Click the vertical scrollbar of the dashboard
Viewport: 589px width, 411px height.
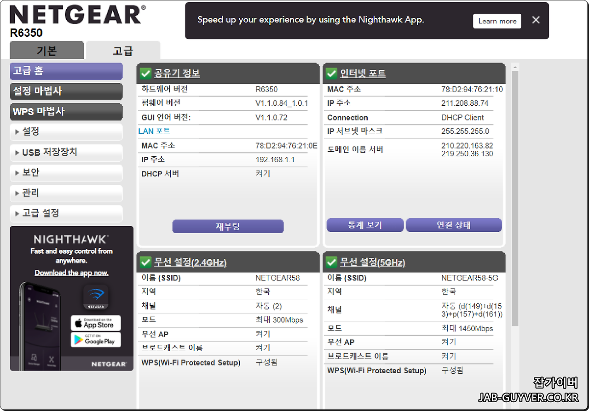[515, 199]
